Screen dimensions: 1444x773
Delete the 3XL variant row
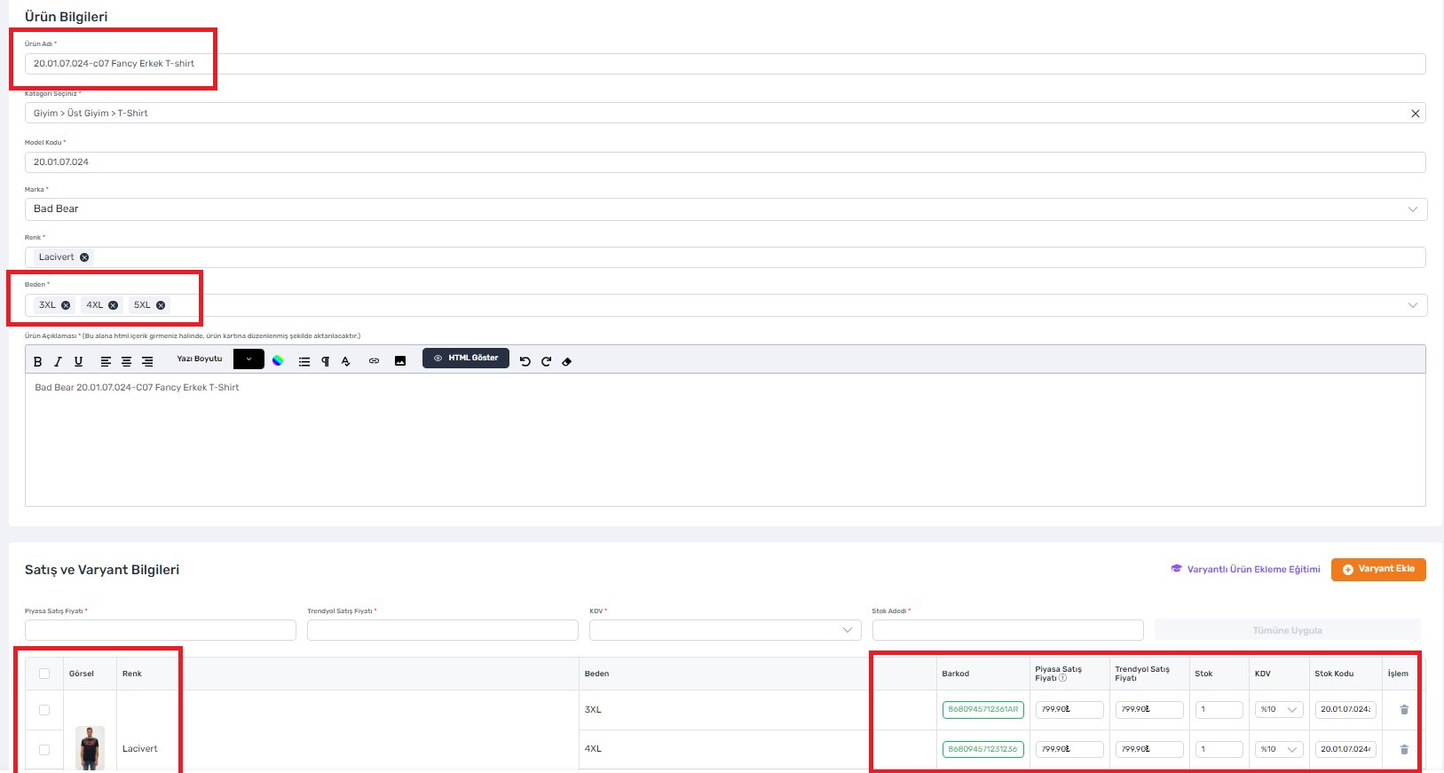pos(1404,710)
